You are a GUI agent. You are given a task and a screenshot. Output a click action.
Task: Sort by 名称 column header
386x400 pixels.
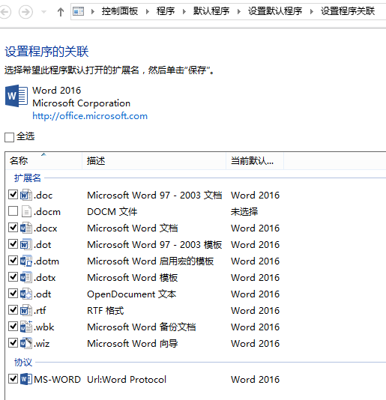pos(43,161)
